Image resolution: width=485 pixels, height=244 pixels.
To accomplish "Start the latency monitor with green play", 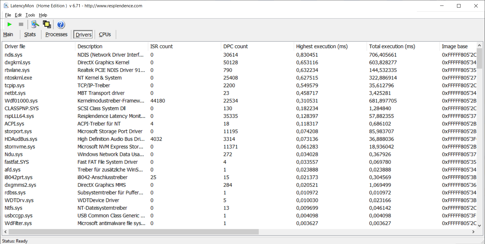I will pyautogui.click(x=10, y=24).
